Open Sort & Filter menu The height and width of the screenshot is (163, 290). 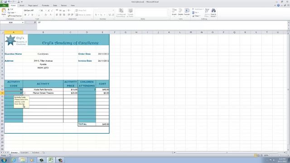coord(207,13)
